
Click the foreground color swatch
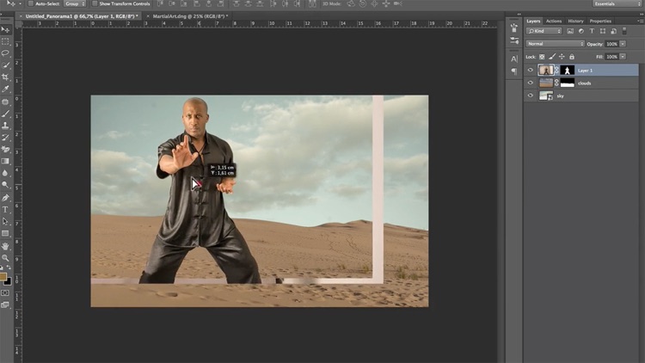click(3, 276)
